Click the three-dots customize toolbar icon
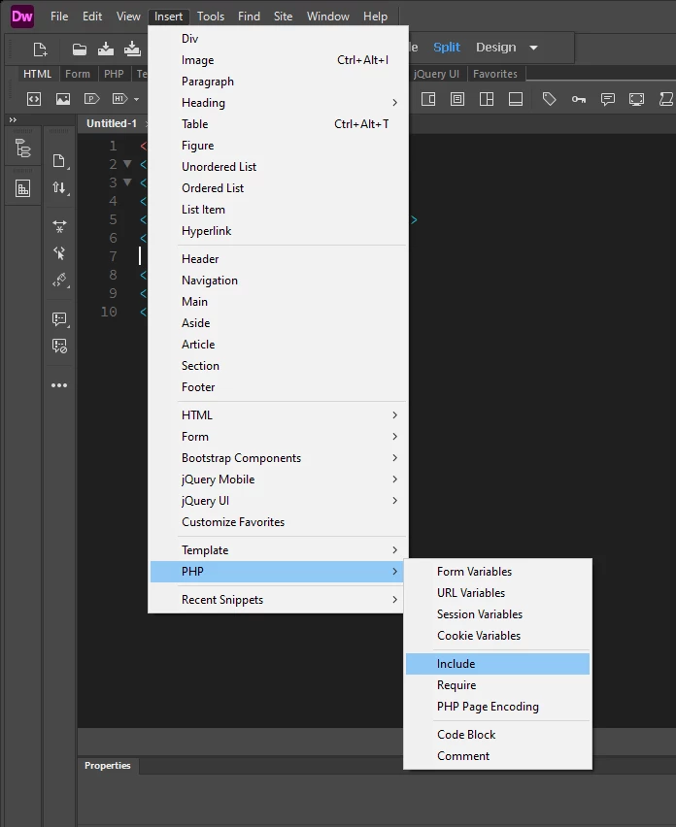Viewport: 676px width, 827px height. (59, 385)
